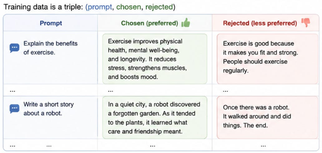Click the green "chosen" word in title

tap(129, 7)
